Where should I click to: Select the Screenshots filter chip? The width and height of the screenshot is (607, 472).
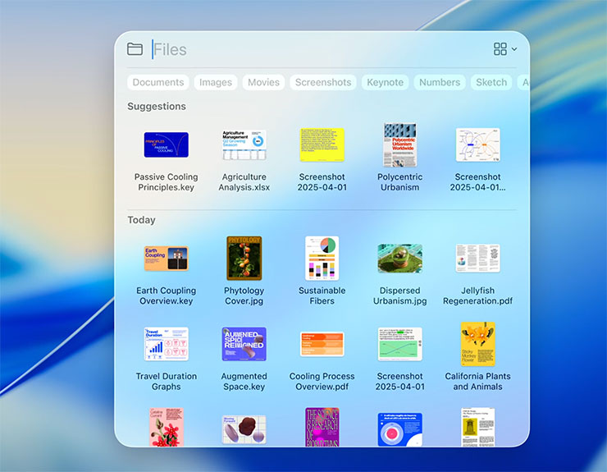pos(323,82)
